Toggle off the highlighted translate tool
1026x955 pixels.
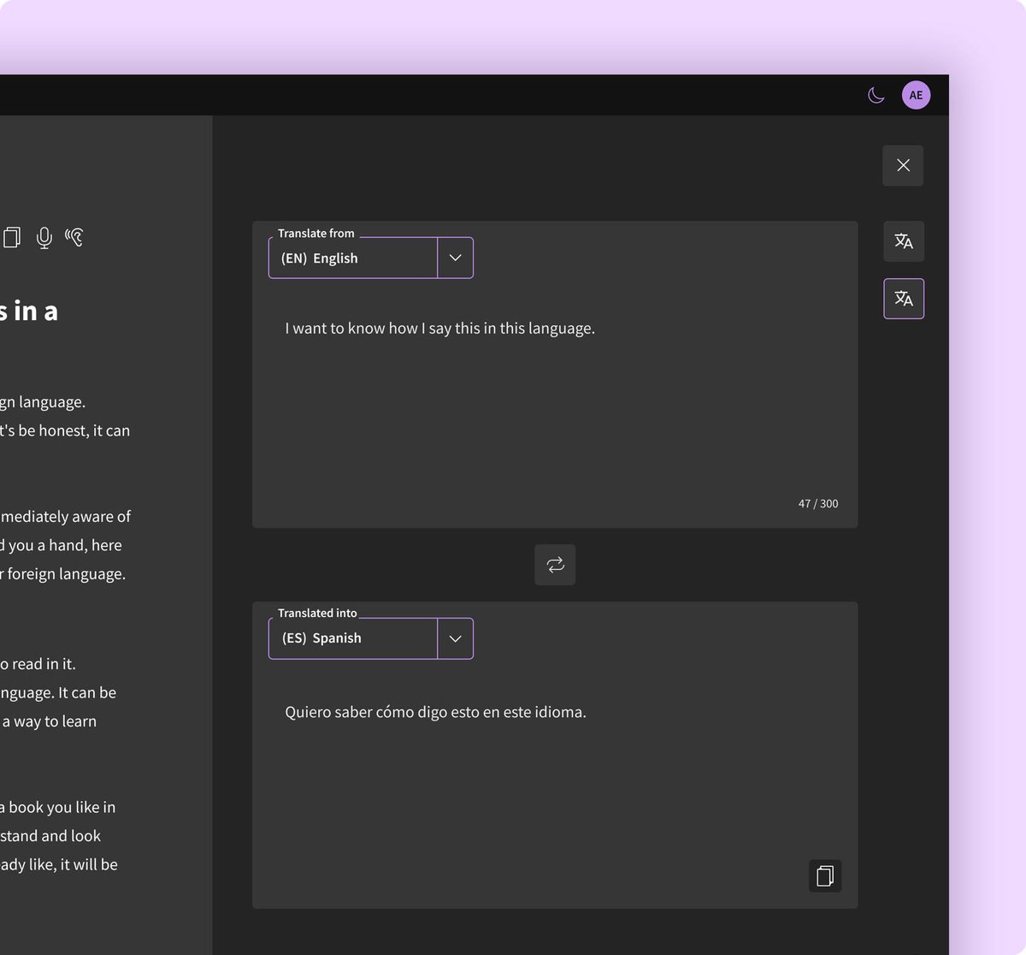[x=903, y=299]
